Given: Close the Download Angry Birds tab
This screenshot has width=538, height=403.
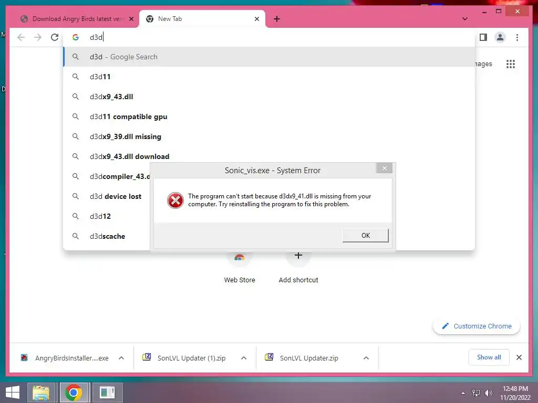Looking at the screenshot, I should click(131, 19).
